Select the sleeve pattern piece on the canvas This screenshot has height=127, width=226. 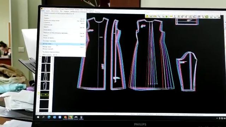click(187, 71)
